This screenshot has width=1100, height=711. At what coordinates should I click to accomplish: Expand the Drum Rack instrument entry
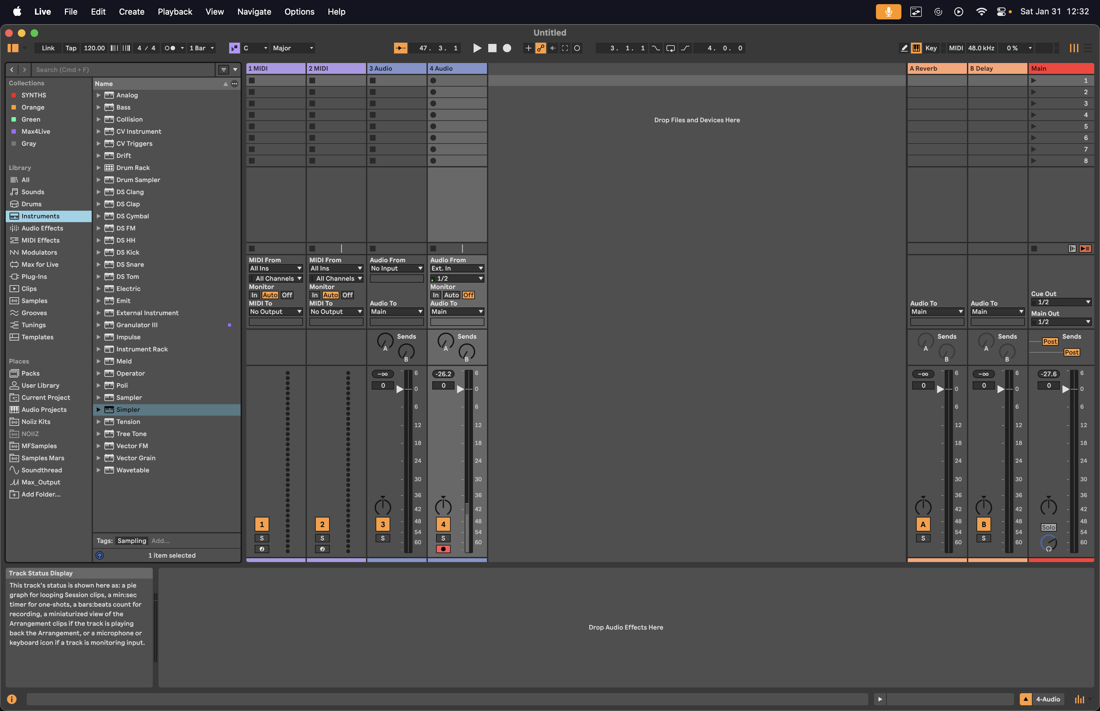(x=98, y=168)
